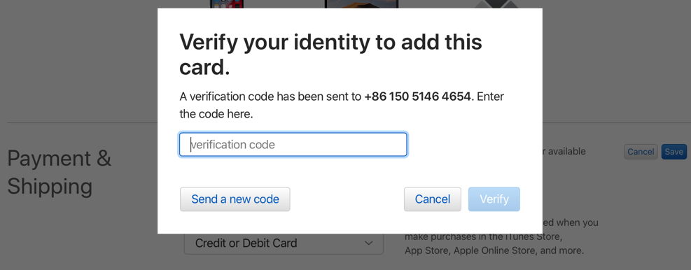Click the Mac desktop device image

click(361, 4)
